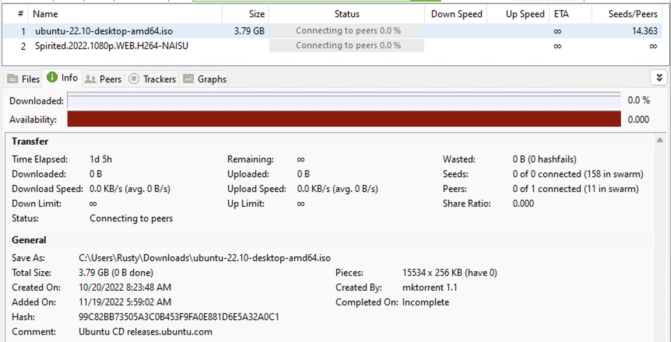
Task: Click the Wasted value 0 B (0 hashfails)
Action: [x=545, y=159]
